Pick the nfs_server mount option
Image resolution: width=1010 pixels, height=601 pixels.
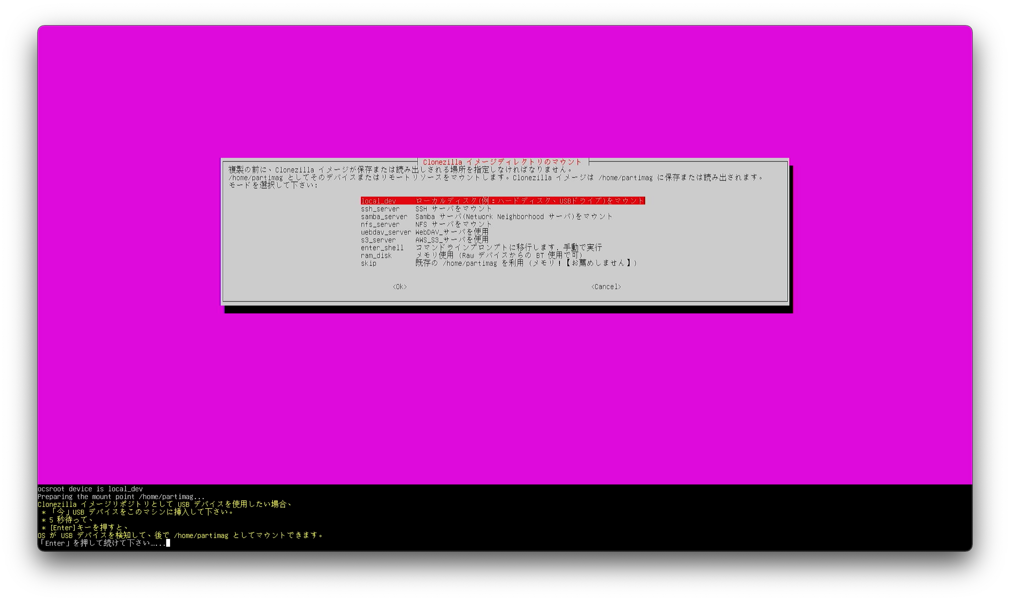click(x=380, y=224)
